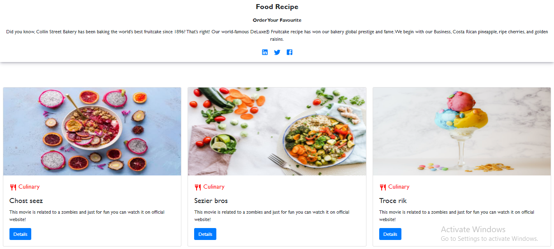Click utensils icon on Chost seez card
554x249 pixels.
click(x=13, y=187)
